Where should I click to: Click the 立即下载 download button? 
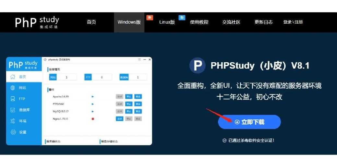(x=249, y=122)
